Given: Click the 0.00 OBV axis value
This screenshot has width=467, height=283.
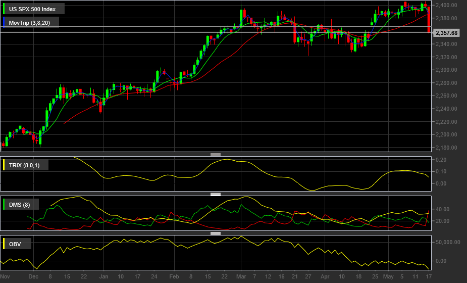Looking at the screenshot, I should 441,261.
